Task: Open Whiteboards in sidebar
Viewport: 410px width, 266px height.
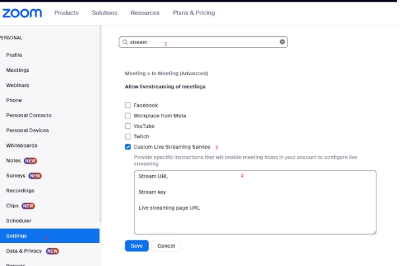Action: (22, 146)
